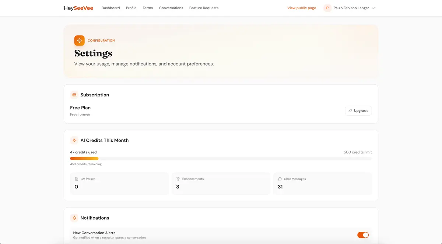Click the Subscription credit card icon

pyautogui.click(x=74, y=95)
